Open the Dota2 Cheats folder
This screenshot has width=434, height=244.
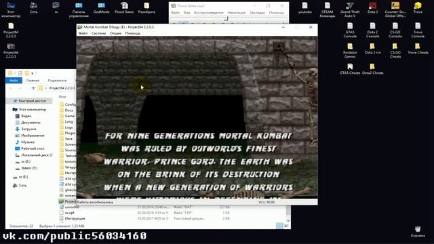click(372, 68)
